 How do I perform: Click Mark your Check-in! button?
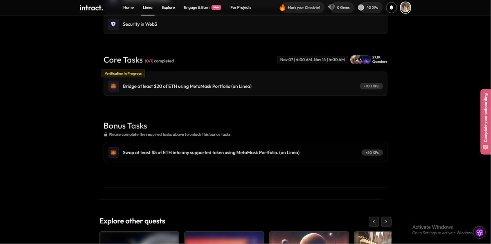pyautogui.click(x=304, y=7)
